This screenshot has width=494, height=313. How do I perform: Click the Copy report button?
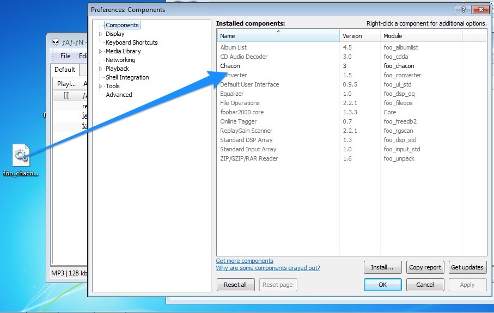[425, 267]
